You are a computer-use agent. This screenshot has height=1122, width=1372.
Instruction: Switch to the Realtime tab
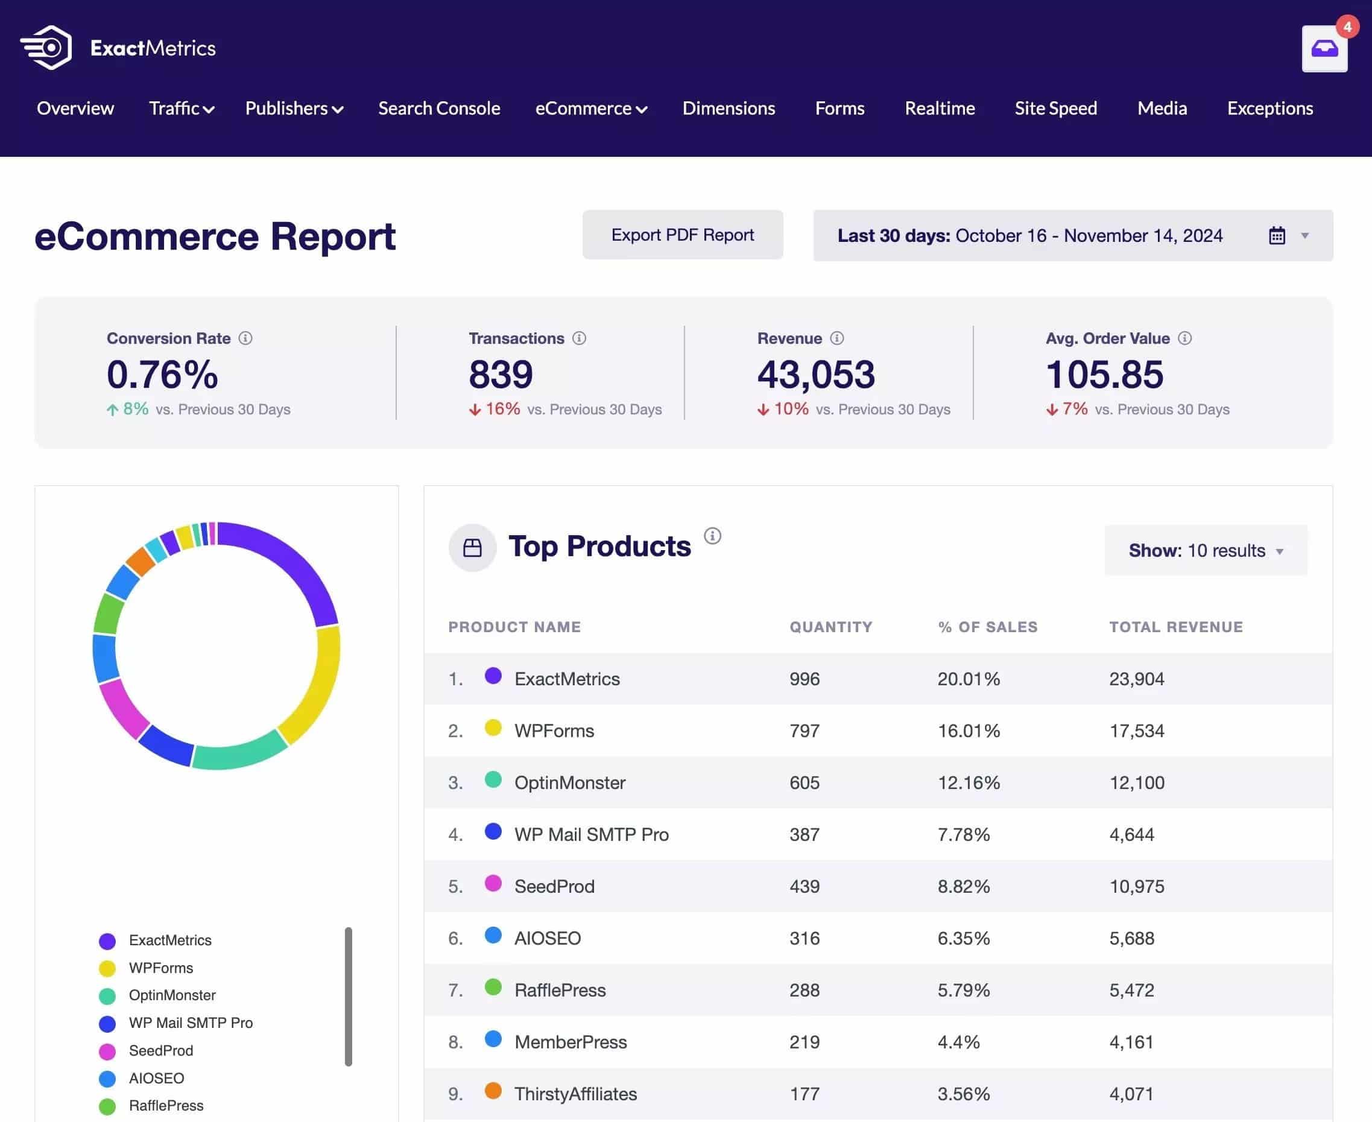tap(940, 108)
